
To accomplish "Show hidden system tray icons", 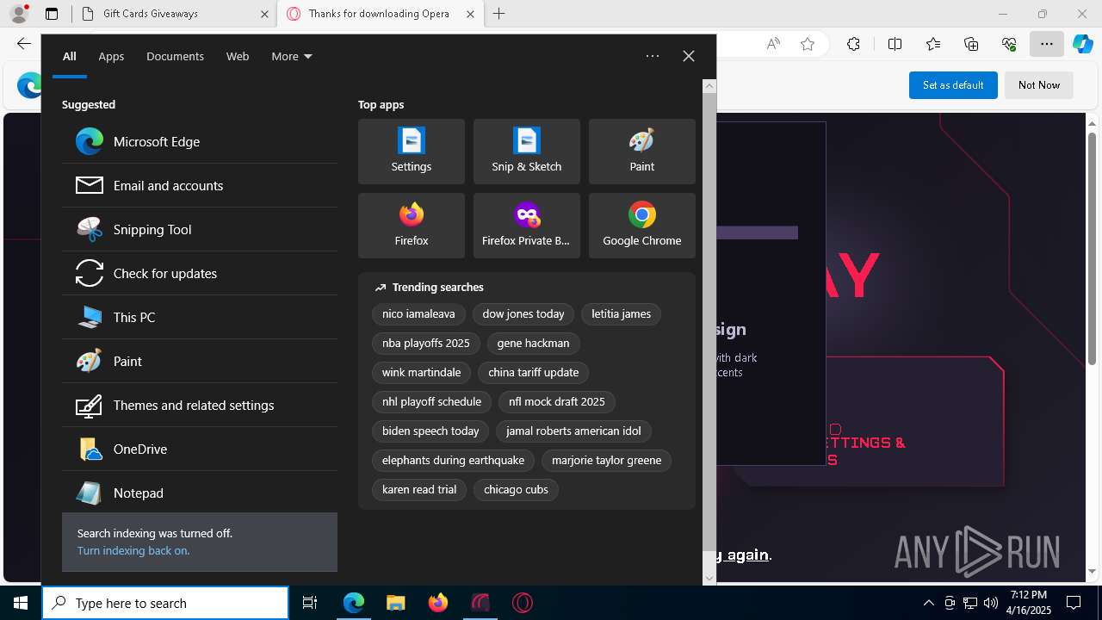I will click(928, 603).
